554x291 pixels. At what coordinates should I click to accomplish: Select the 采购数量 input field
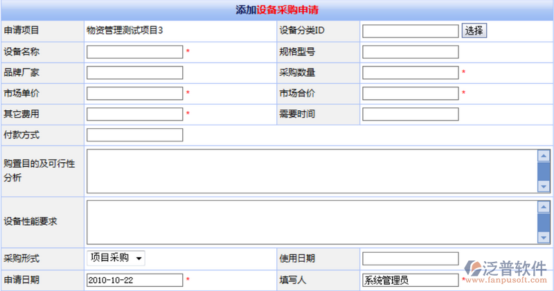pos(410,73)
